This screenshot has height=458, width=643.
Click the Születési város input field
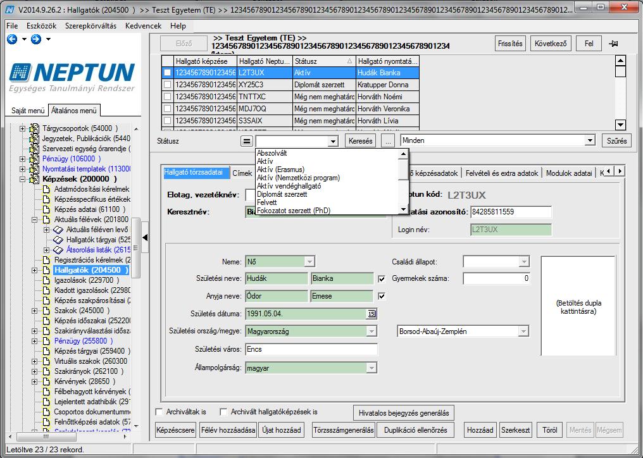coord(311,349)
